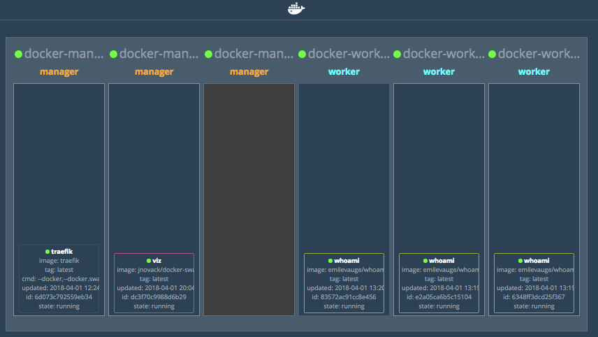Screen dimensions: 598x337
Task: Click 'id: 83572ac91cc8e456' text
Action: [344, 297]
